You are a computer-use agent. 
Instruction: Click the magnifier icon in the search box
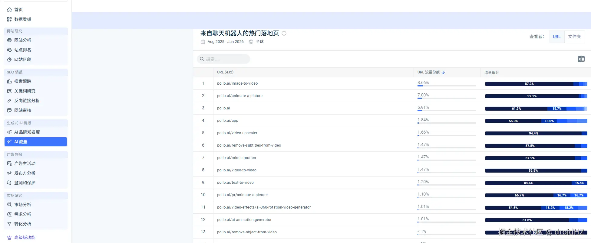202,59
